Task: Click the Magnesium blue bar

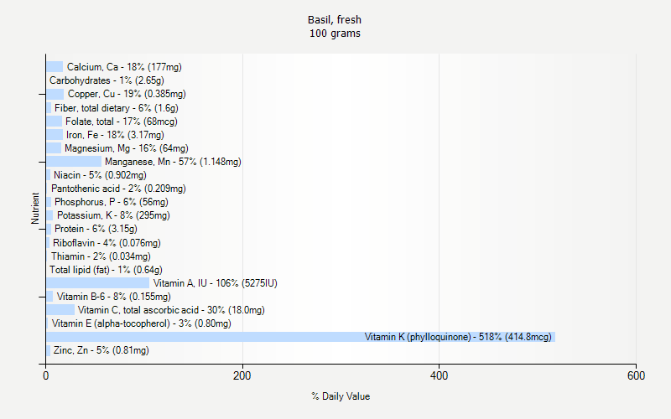Action: coord(54,148)
